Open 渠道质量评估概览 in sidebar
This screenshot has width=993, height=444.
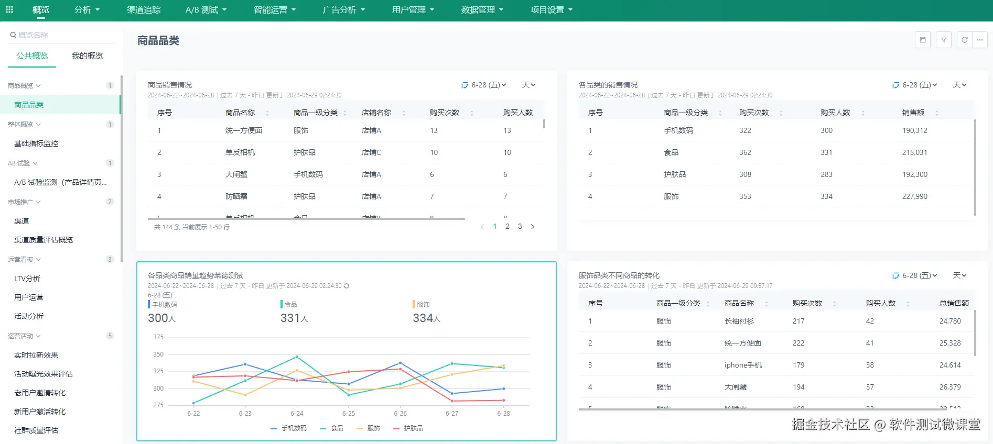tap(44, 240)
